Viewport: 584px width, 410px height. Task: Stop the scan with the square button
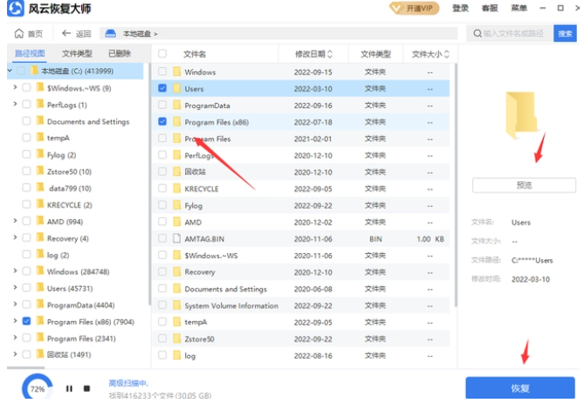[86, 389]
